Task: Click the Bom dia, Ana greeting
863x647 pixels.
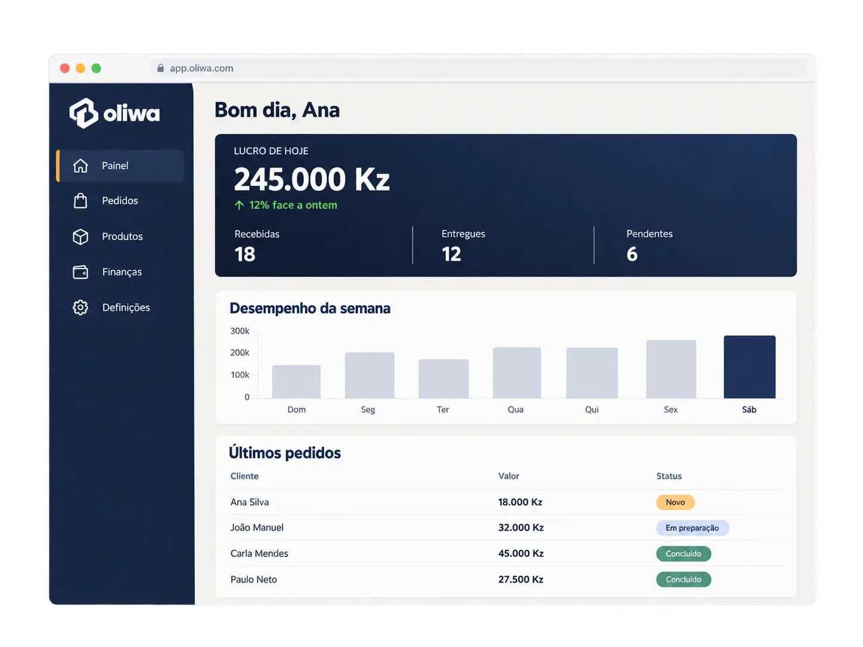Action: (x=277, y=110)
